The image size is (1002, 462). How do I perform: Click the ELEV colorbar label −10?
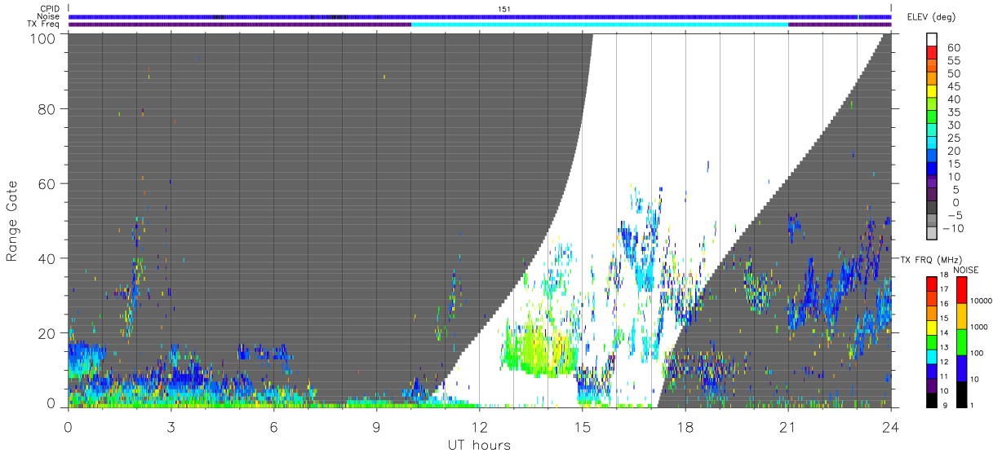[954, 228]
